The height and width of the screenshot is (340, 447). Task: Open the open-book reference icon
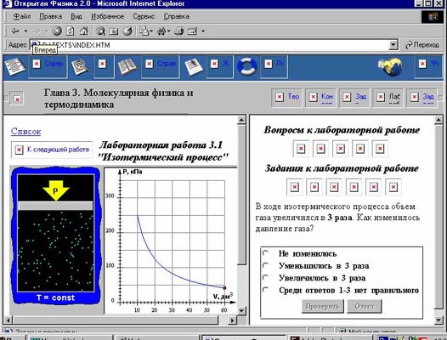click(x=127, y=67)
